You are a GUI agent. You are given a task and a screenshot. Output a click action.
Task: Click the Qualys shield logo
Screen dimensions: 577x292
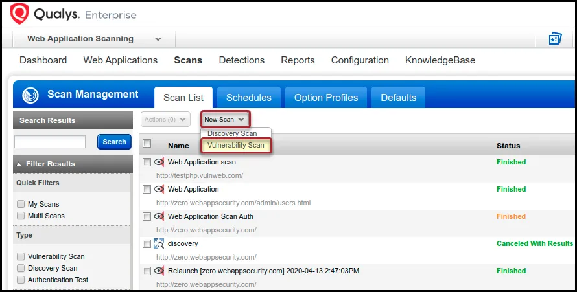[19, 14]
